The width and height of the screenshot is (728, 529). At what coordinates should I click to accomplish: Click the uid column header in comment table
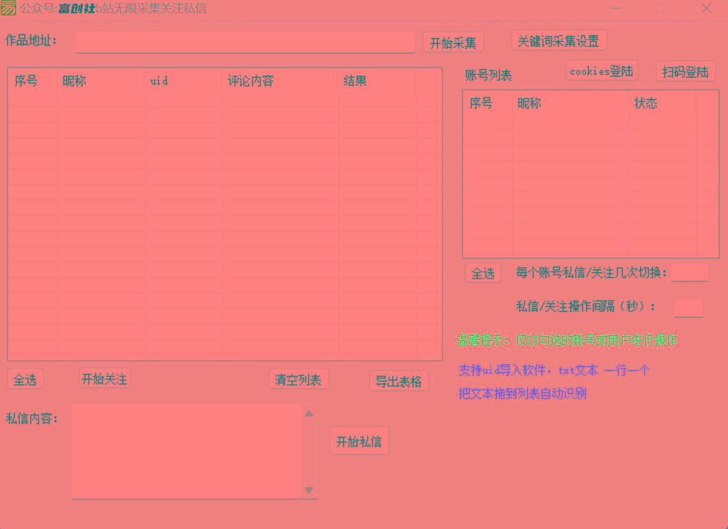(159, 81)
